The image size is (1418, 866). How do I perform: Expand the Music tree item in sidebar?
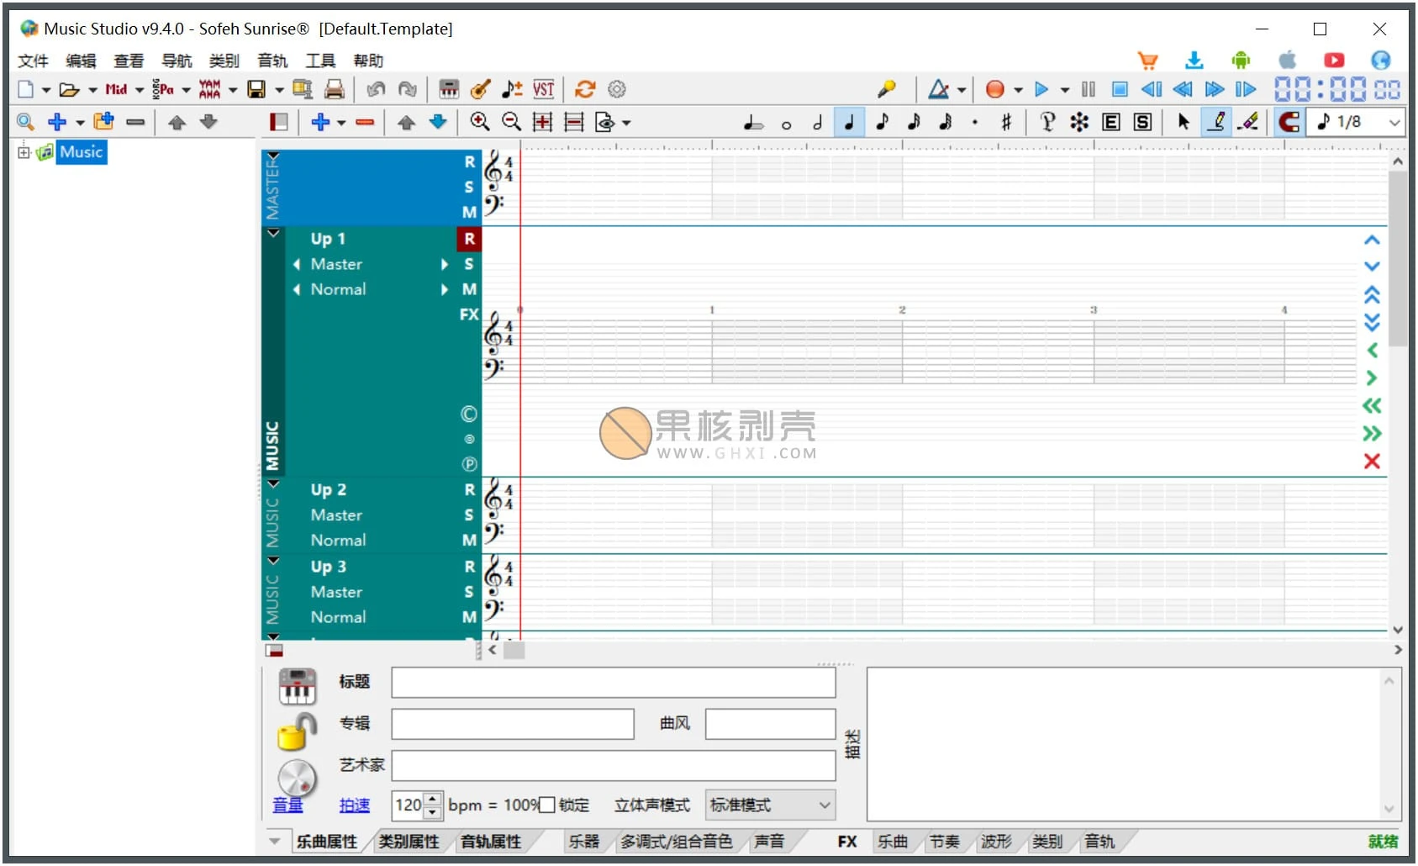24,152
